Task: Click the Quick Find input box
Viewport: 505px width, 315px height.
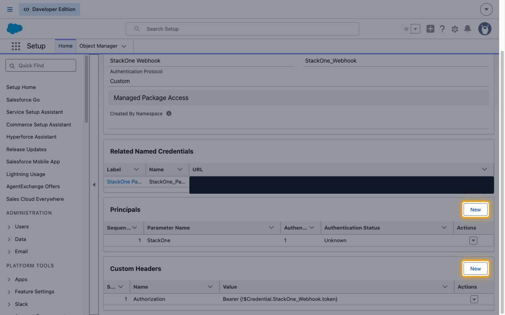Action: pyautogui.click(x=41, y=65)
